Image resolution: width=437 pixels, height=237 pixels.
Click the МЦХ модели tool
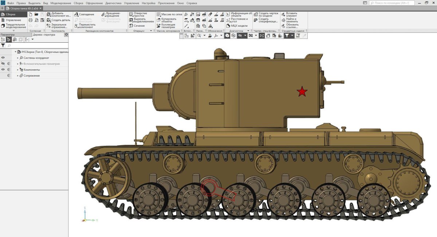[x=239, y=26]
